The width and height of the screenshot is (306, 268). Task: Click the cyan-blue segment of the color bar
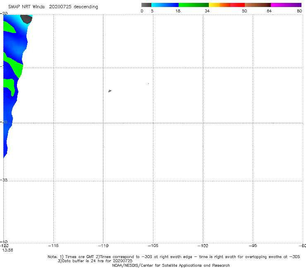point(165,5)
